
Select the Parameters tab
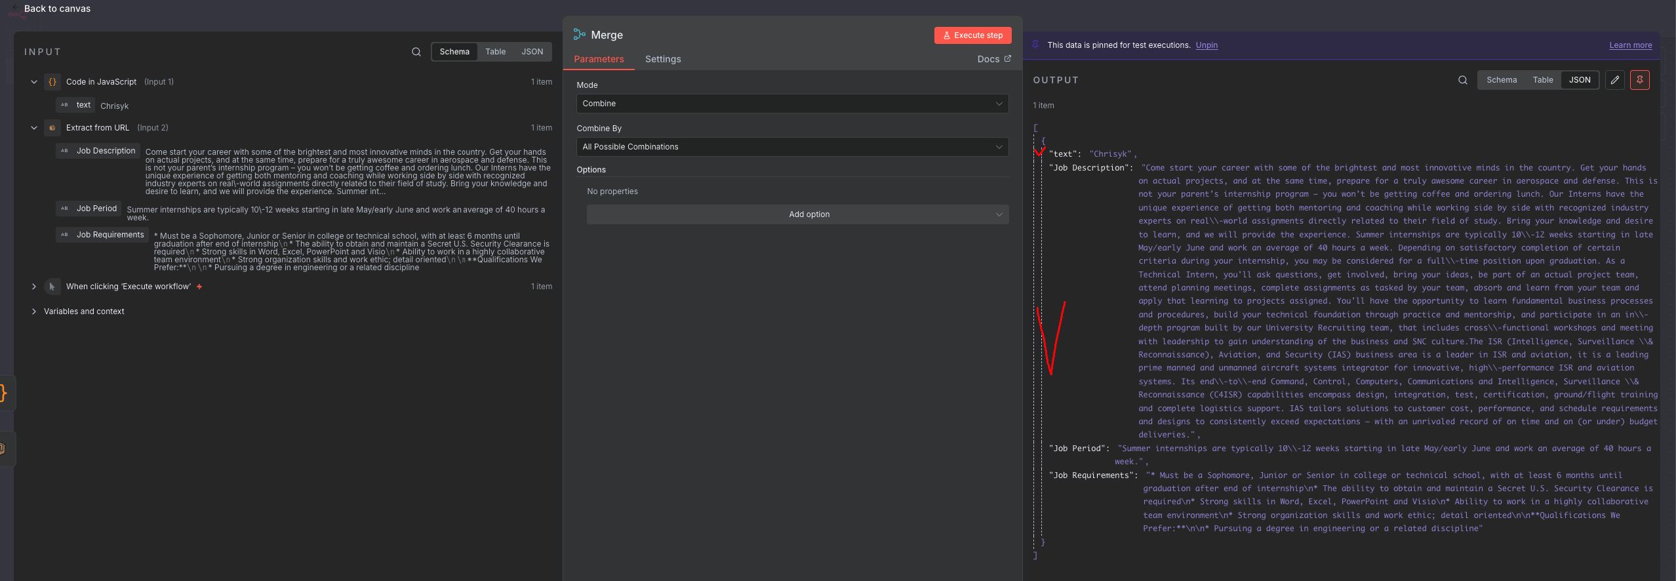point(599,59)
